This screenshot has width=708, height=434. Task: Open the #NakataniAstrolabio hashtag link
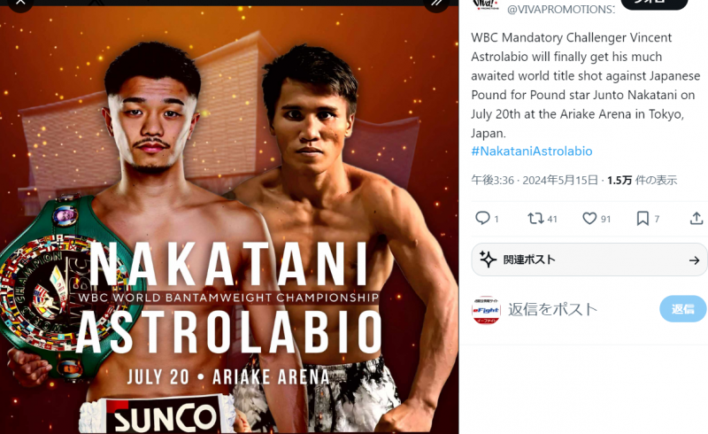click(x=532, y=151)
